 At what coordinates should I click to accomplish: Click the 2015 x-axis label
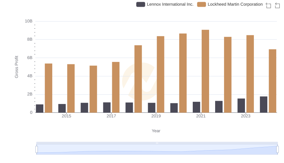66,116
